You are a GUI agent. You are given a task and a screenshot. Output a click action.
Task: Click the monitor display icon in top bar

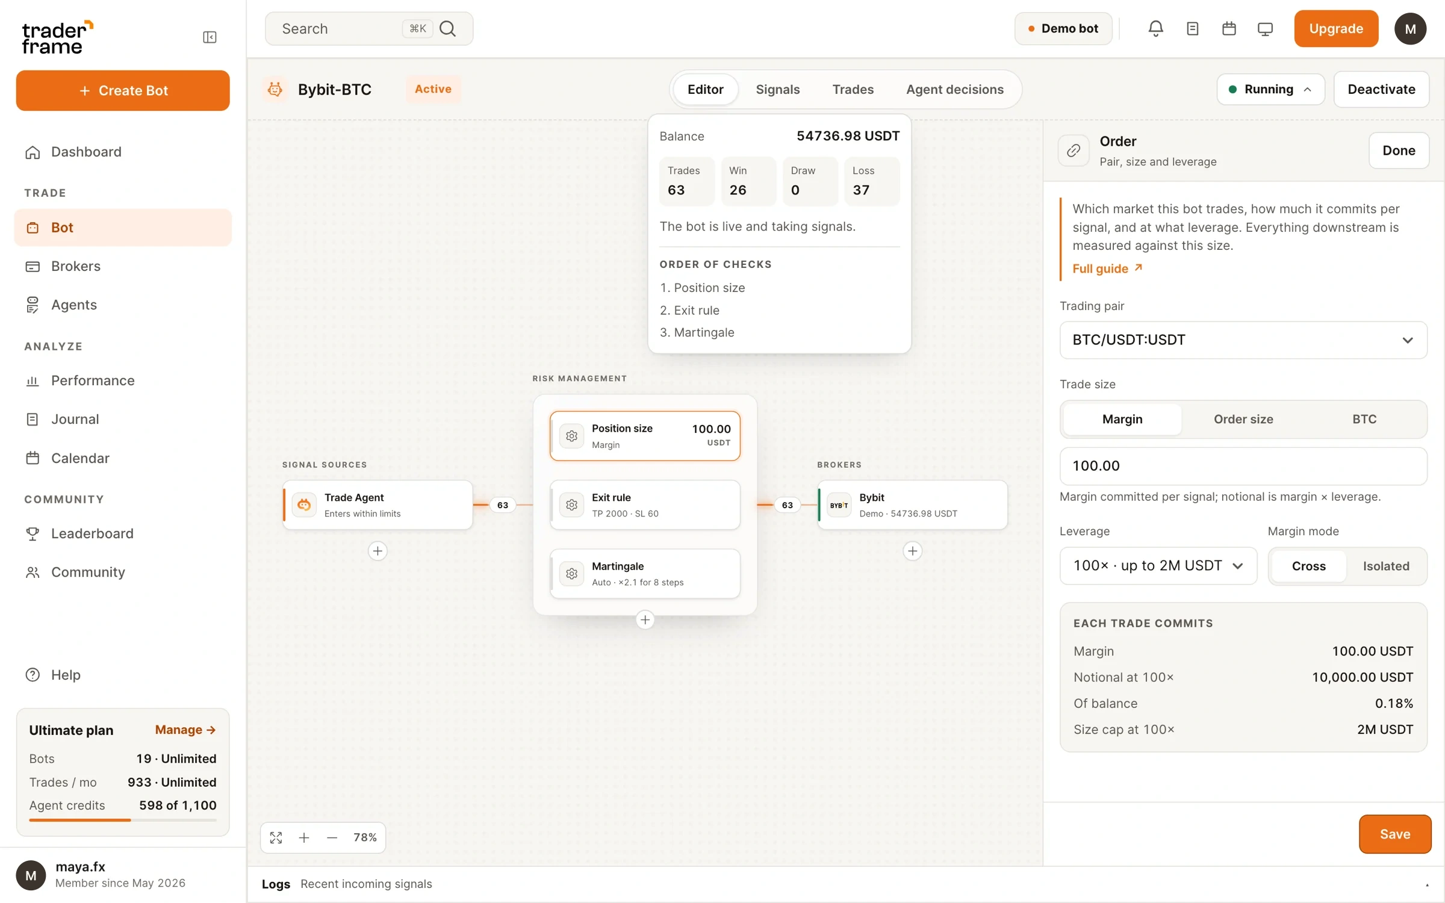point(1265,28)
